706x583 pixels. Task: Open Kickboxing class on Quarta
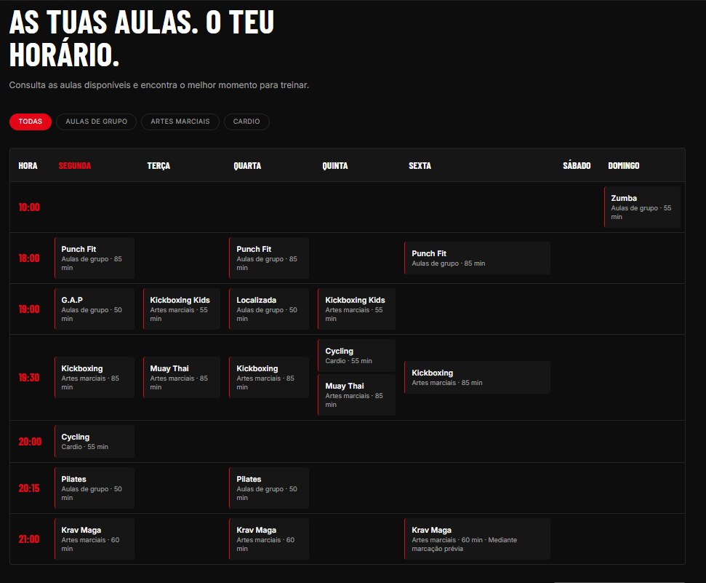269,378
